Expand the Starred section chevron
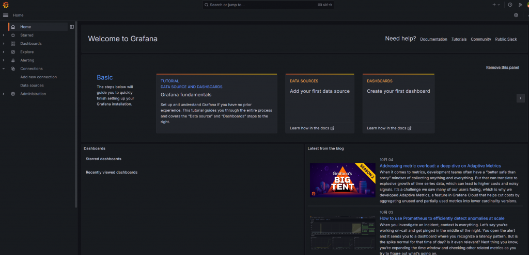Image resolution: width=529 pixels, height=255 pixels. [4, 36]
